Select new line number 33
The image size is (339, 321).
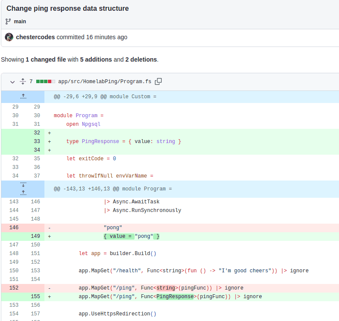coord(37,141)
